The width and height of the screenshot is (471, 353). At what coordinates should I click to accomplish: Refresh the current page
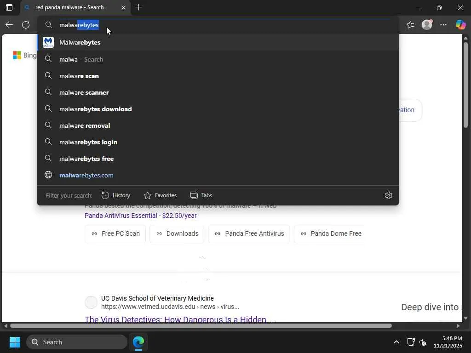(26, 25)
